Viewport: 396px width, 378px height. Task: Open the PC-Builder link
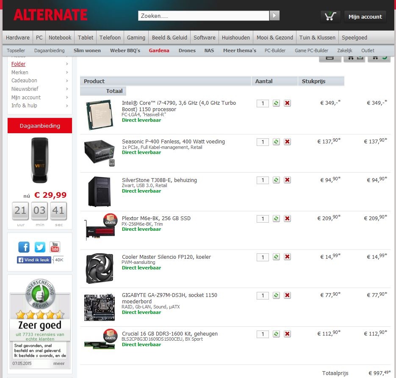point(275,50)
